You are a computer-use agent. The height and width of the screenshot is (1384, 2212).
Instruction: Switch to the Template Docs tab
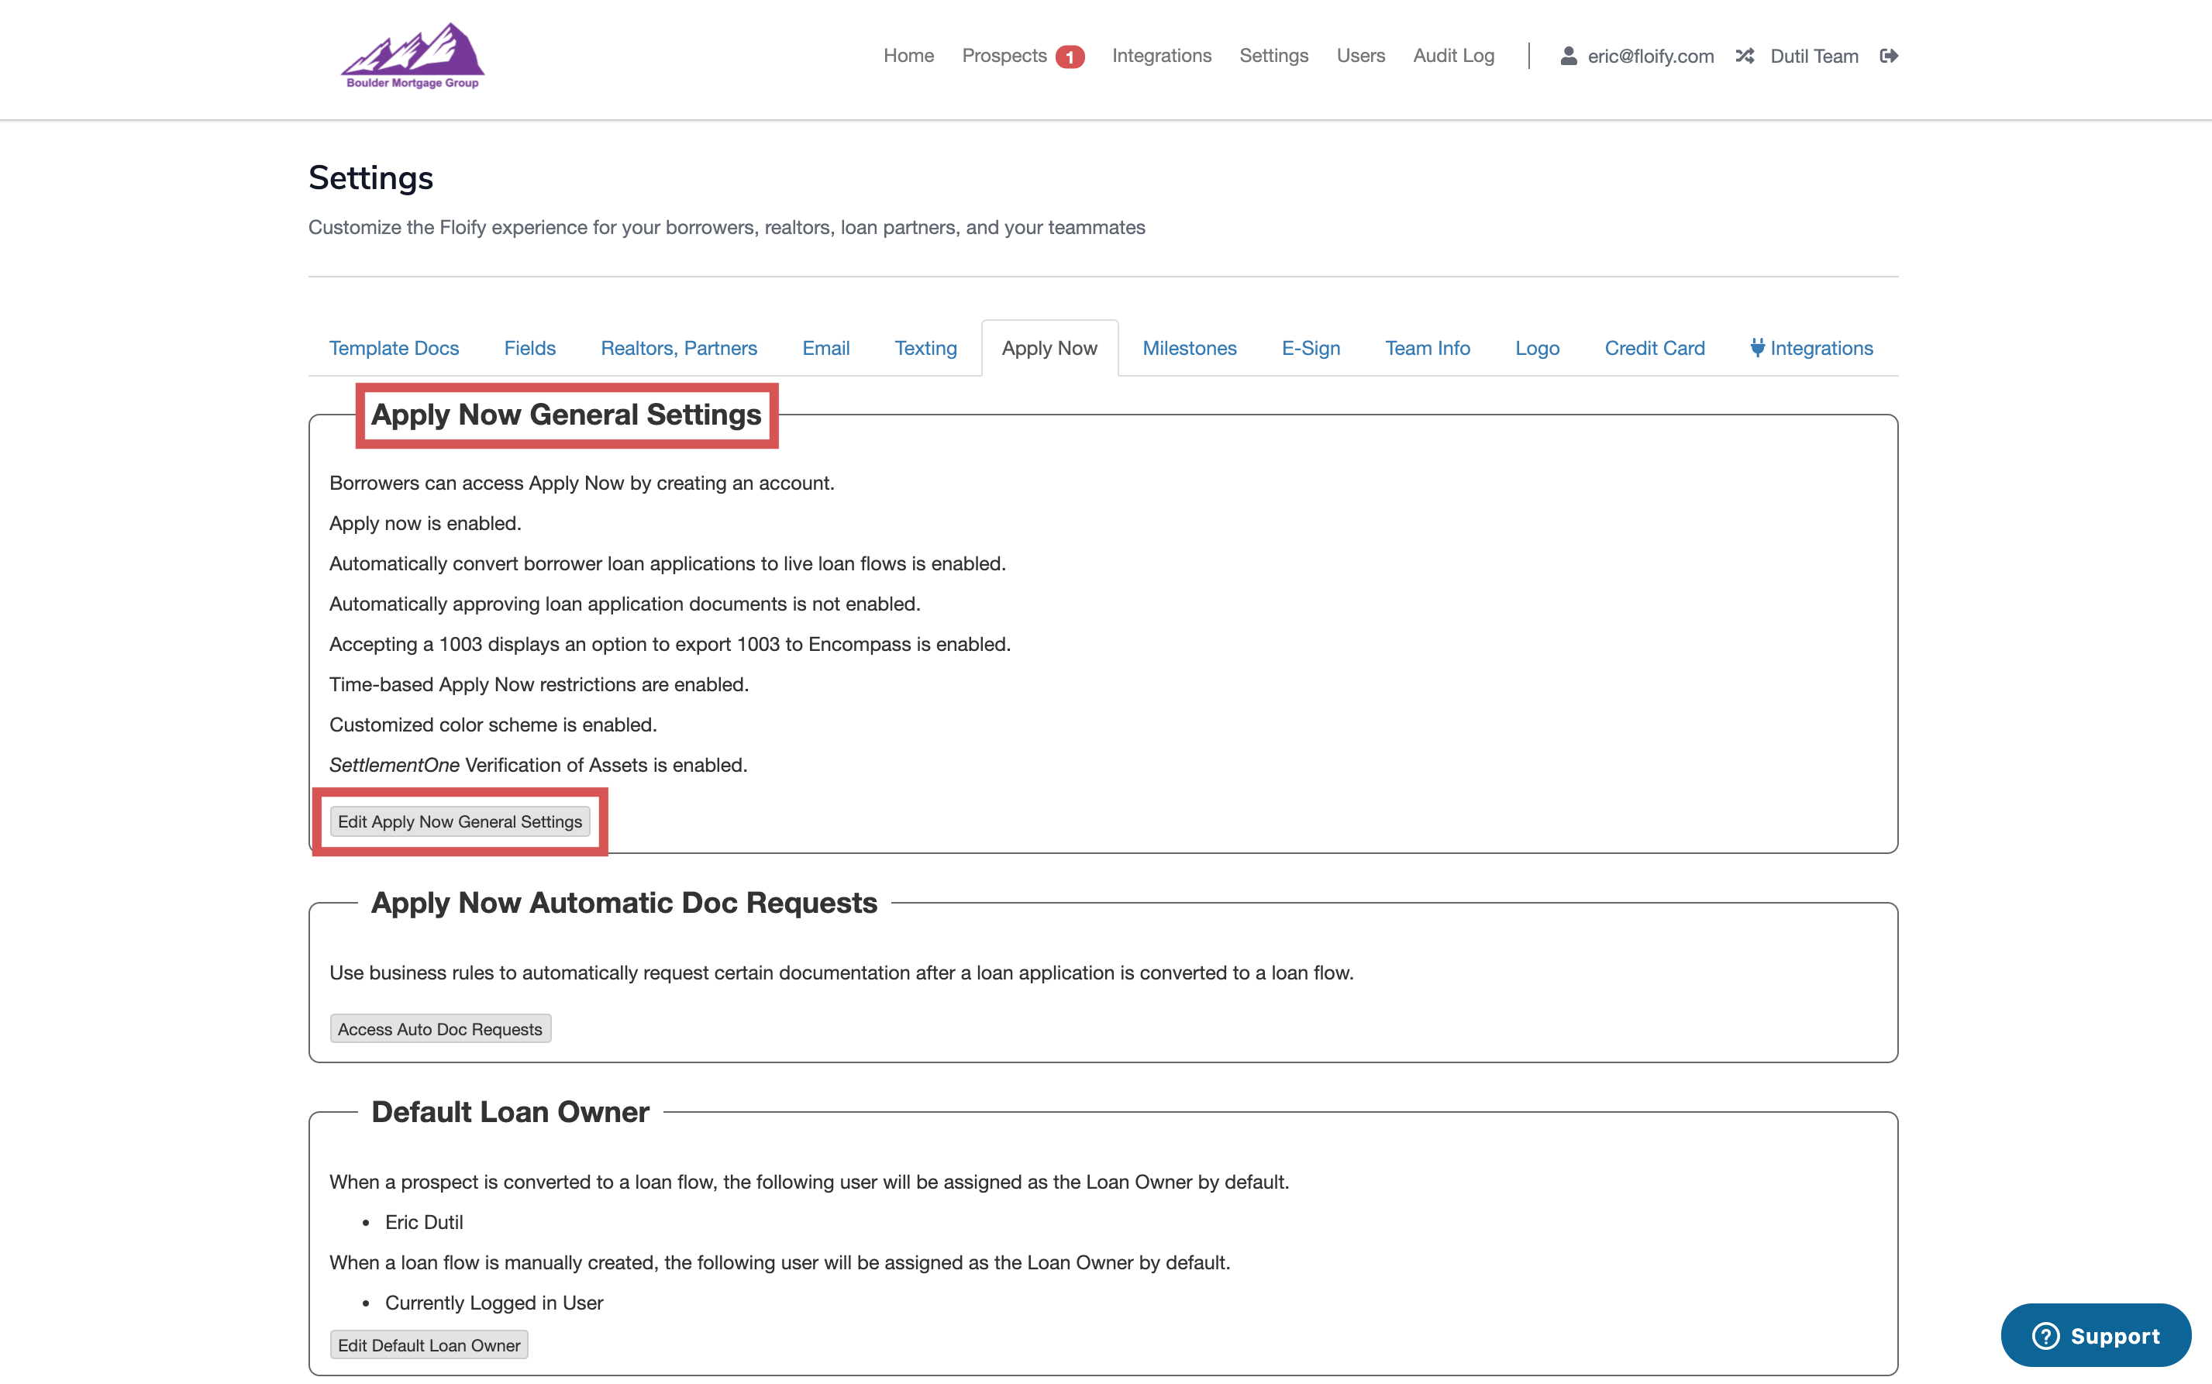click(x=394, y=348)
